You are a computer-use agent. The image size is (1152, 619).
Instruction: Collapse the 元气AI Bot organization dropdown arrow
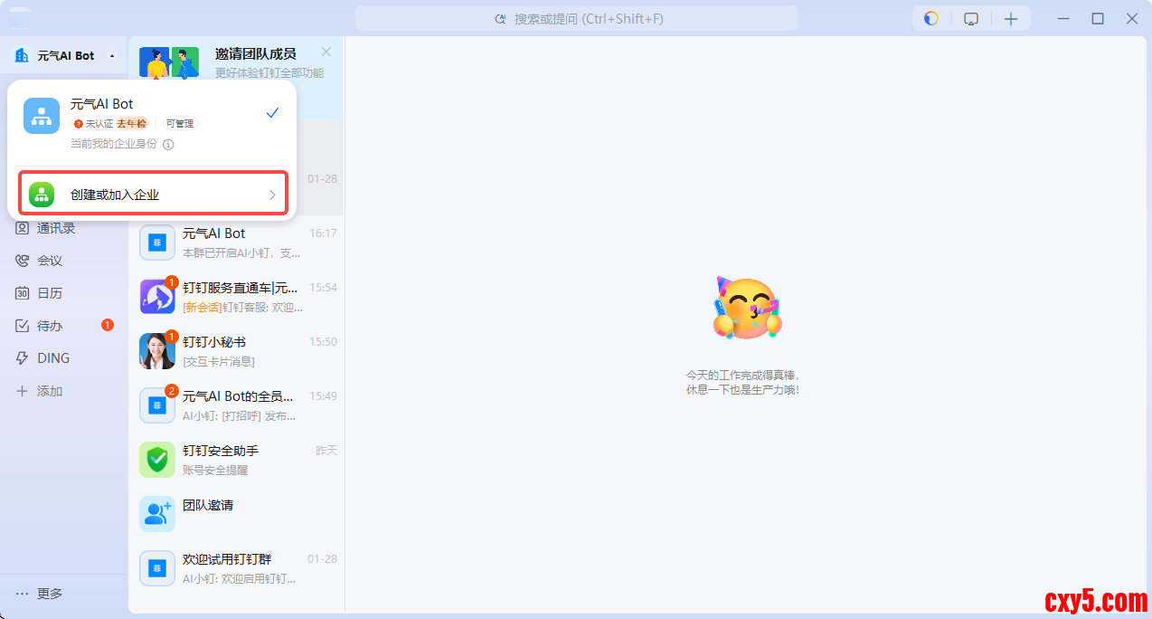[112, 56]
